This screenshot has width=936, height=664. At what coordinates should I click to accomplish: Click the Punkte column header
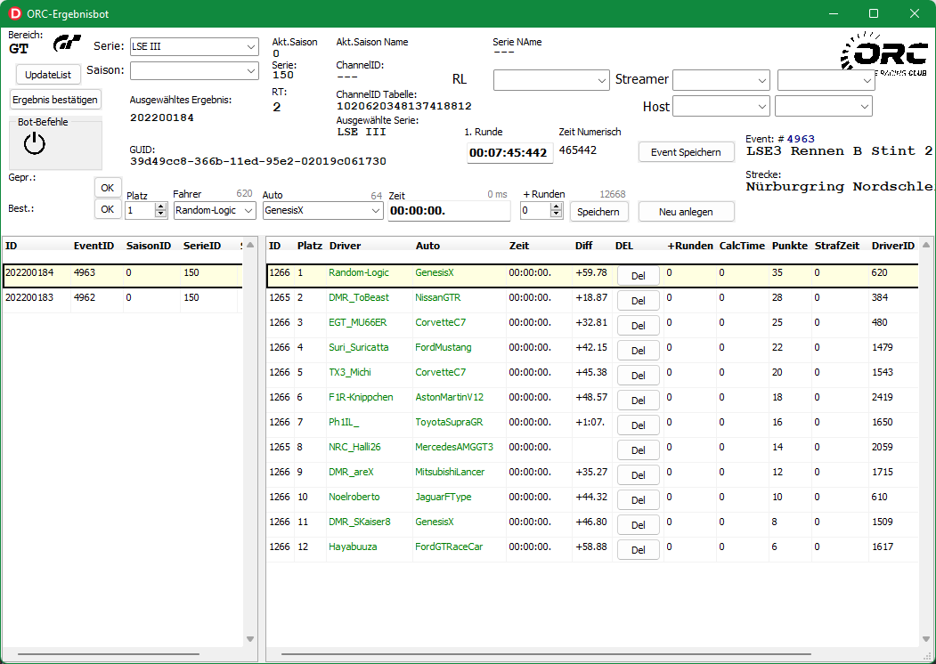tap(789, 246)
